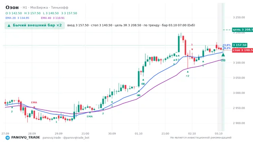The height and width of the screenshot is (142, 253).
Task: Click the '02.10' date axis label
Action: 192,134
